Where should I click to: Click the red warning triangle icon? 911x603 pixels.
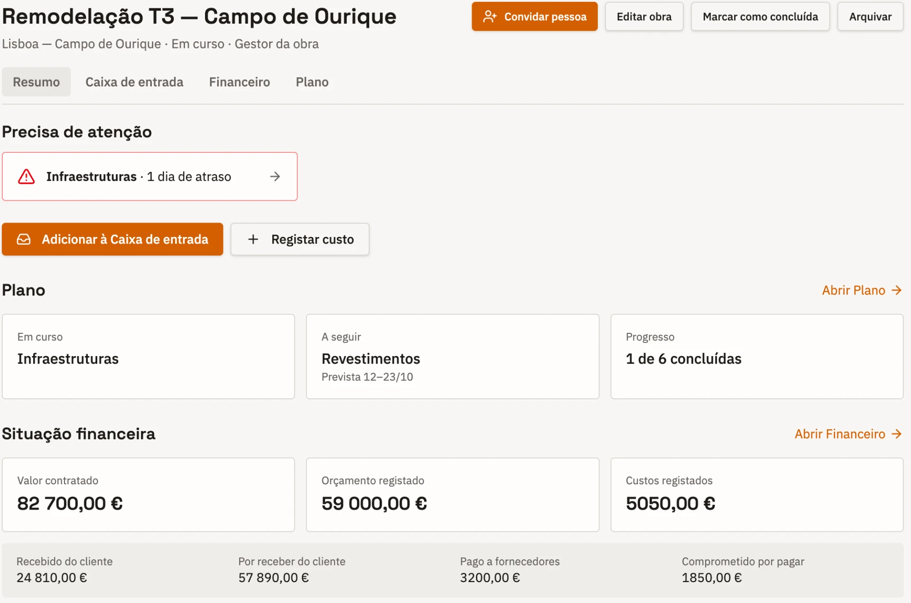(27, 177)
